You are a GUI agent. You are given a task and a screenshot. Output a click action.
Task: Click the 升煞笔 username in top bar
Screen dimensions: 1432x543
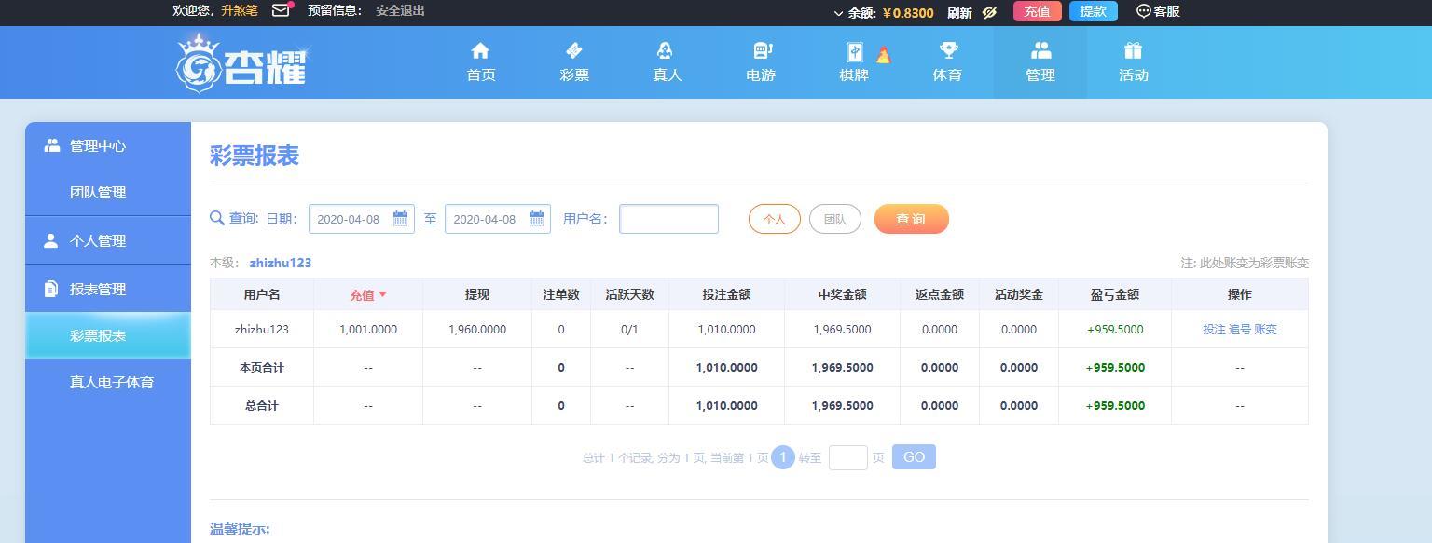pos(240,11)
